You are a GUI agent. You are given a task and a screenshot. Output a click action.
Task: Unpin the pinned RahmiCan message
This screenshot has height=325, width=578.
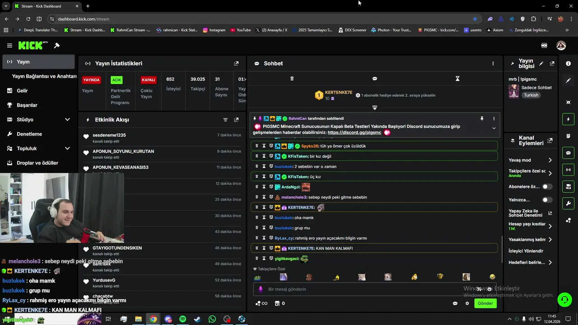point(482,119)
